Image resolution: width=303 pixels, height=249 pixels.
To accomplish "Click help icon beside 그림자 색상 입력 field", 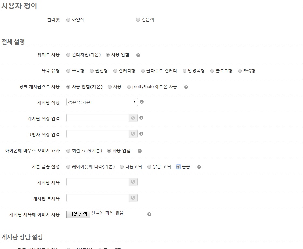I will click(141, 134).
